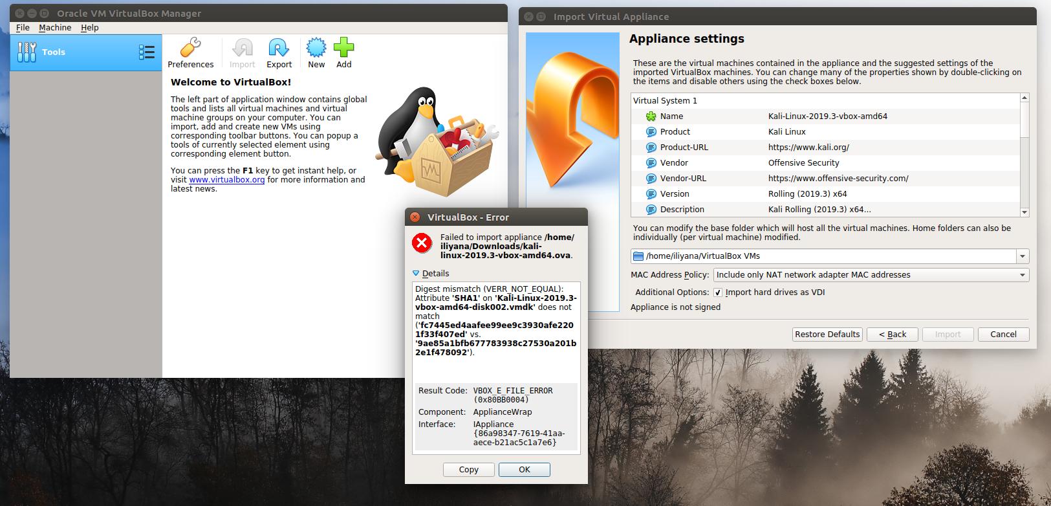Viewport: 1051px width, 506px height.
Task: Click the Product row speech-bubble icon
Action: pos(651,132)
